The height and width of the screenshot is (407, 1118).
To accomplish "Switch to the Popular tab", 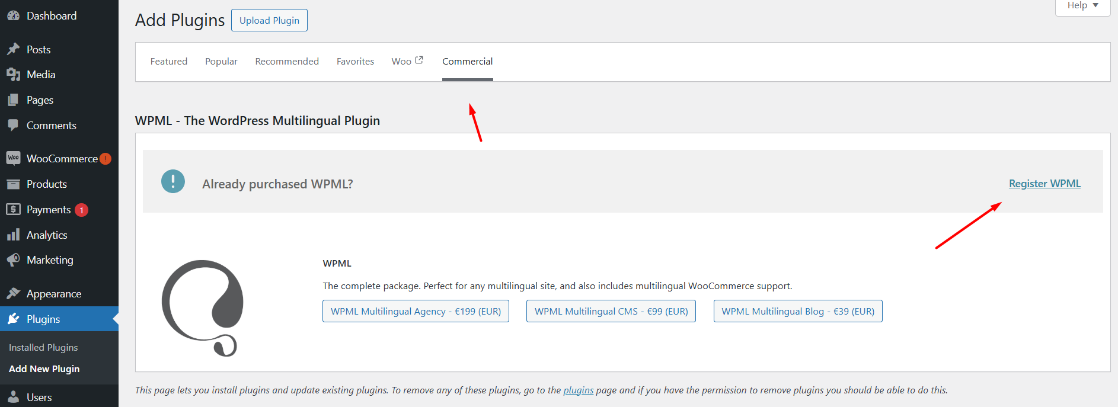I will click(221, 62).
